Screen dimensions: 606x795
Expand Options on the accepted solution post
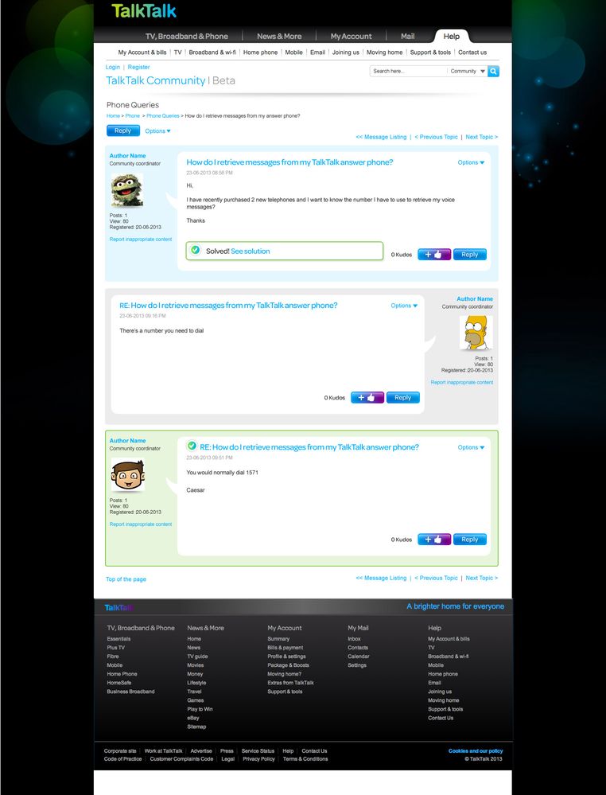pyautogui.click(x=471, y=448)
